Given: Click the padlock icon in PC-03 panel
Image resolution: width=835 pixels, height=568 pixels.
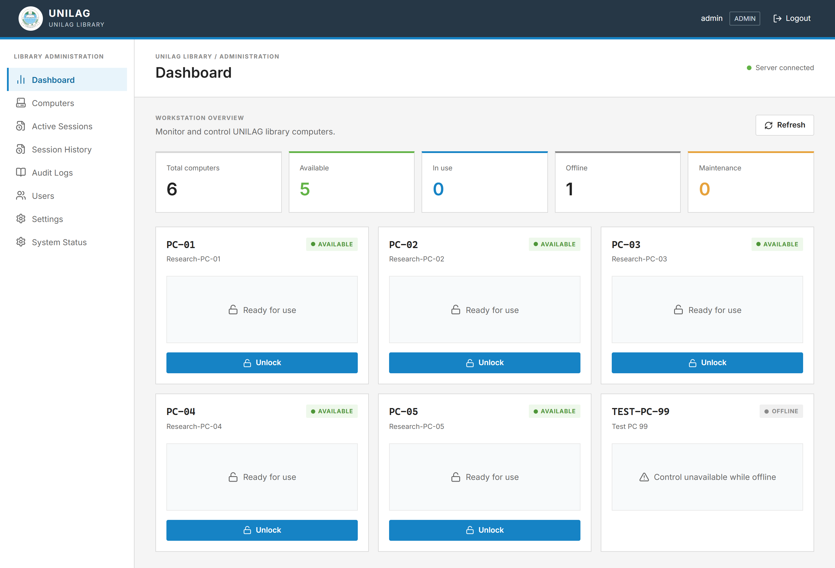Looking at the screenshot, I should (x=678, y=310).
